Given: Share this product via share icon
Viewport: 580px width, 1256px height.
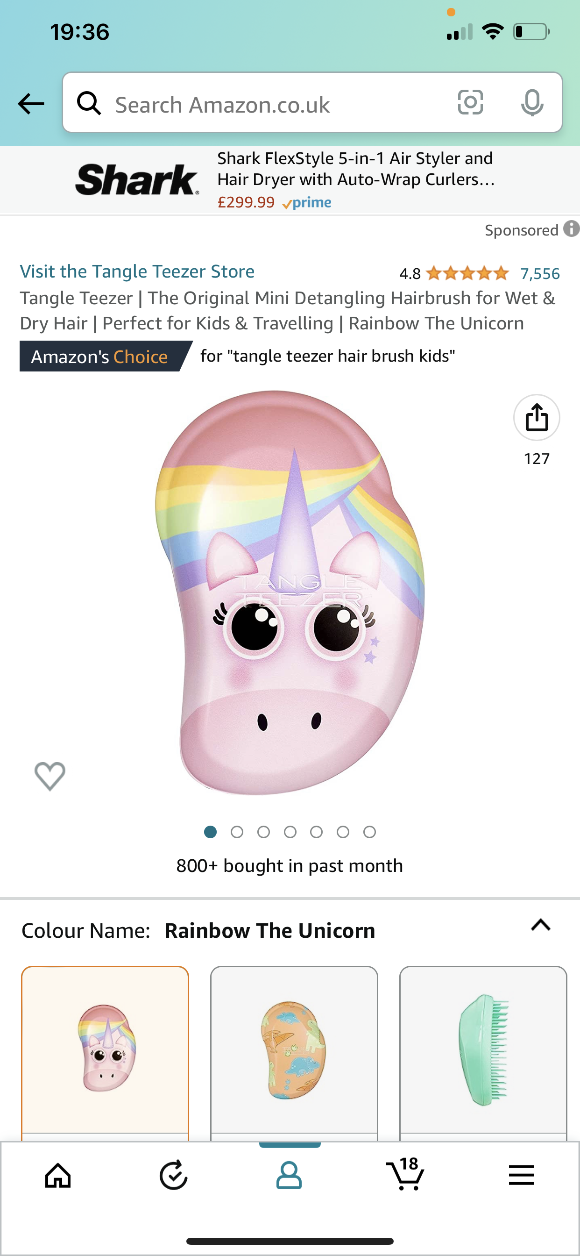Looking at the screenshot, I should (x=537, y=418).
